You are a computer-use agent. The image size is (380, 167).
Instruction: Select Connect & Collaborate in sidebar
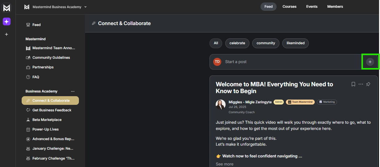50,101
